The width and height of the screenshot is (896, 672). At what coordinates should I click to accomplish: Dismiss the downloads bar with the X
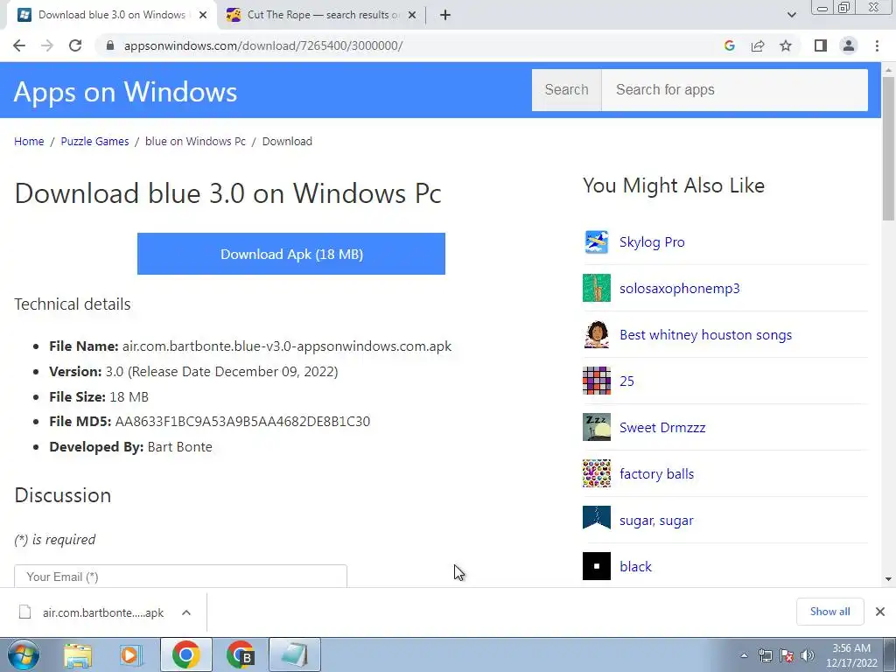click(880, 612)
